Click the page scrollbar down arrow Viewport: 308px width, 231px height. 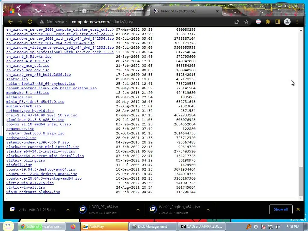click(x=301, y=198)
